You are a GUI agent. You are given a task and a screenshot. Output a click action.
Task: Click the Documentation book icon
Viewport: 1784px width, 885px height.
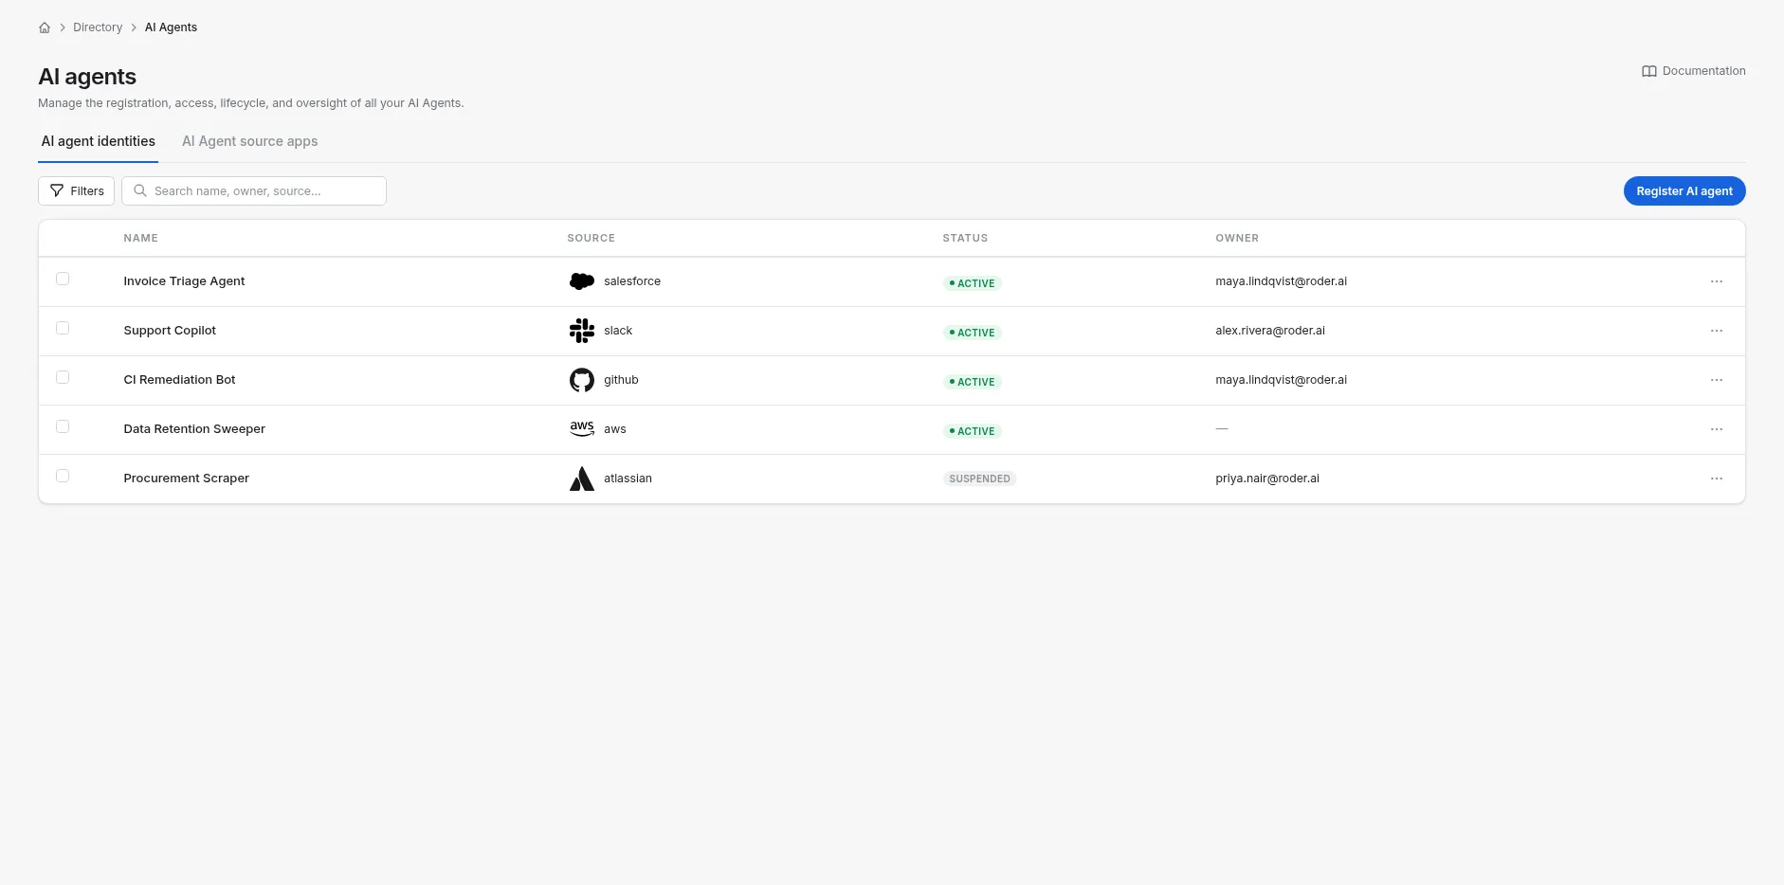[x=1649, y=71]
